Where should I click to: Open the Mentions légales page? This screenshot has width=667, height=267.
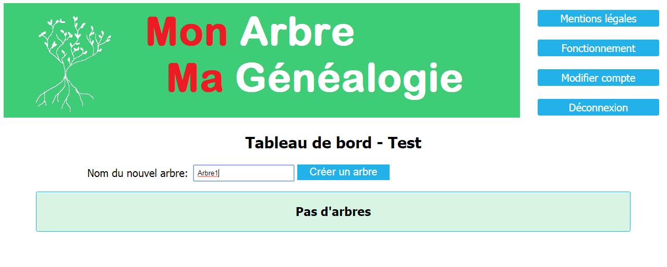coord(598,19)
